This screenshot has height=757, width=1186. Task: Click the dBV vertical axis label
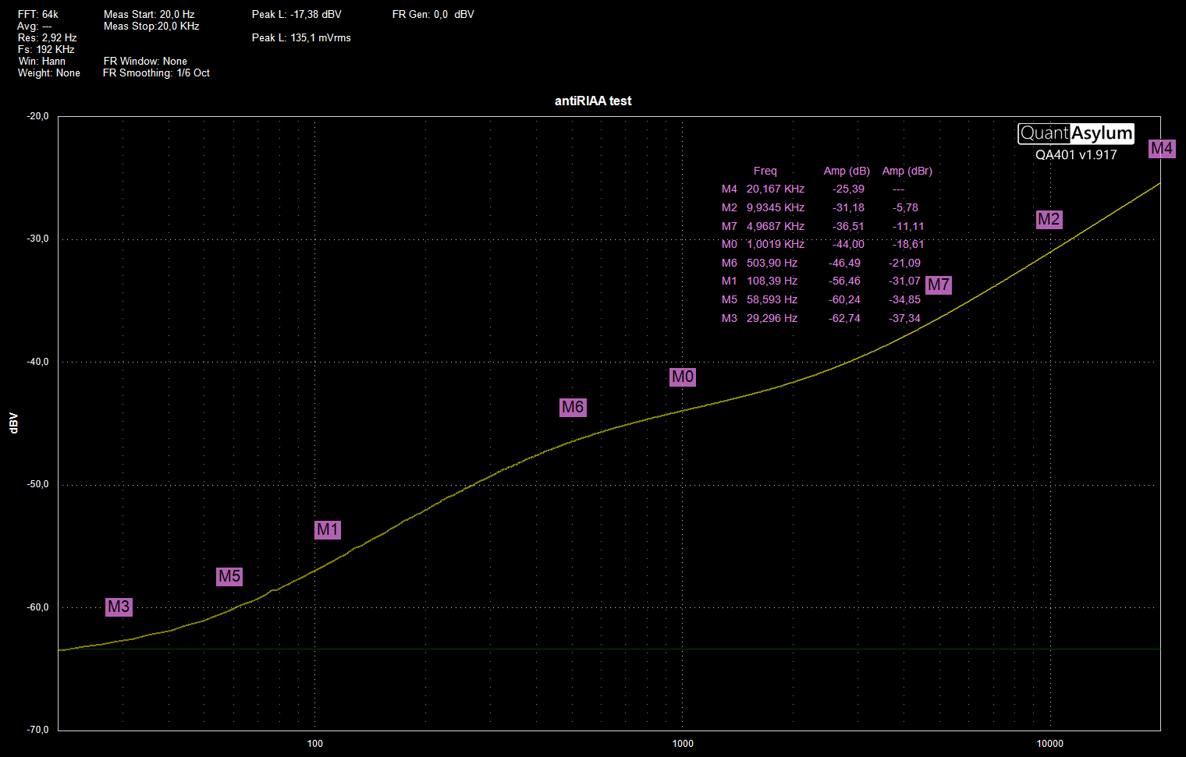[x=13, y=423]
